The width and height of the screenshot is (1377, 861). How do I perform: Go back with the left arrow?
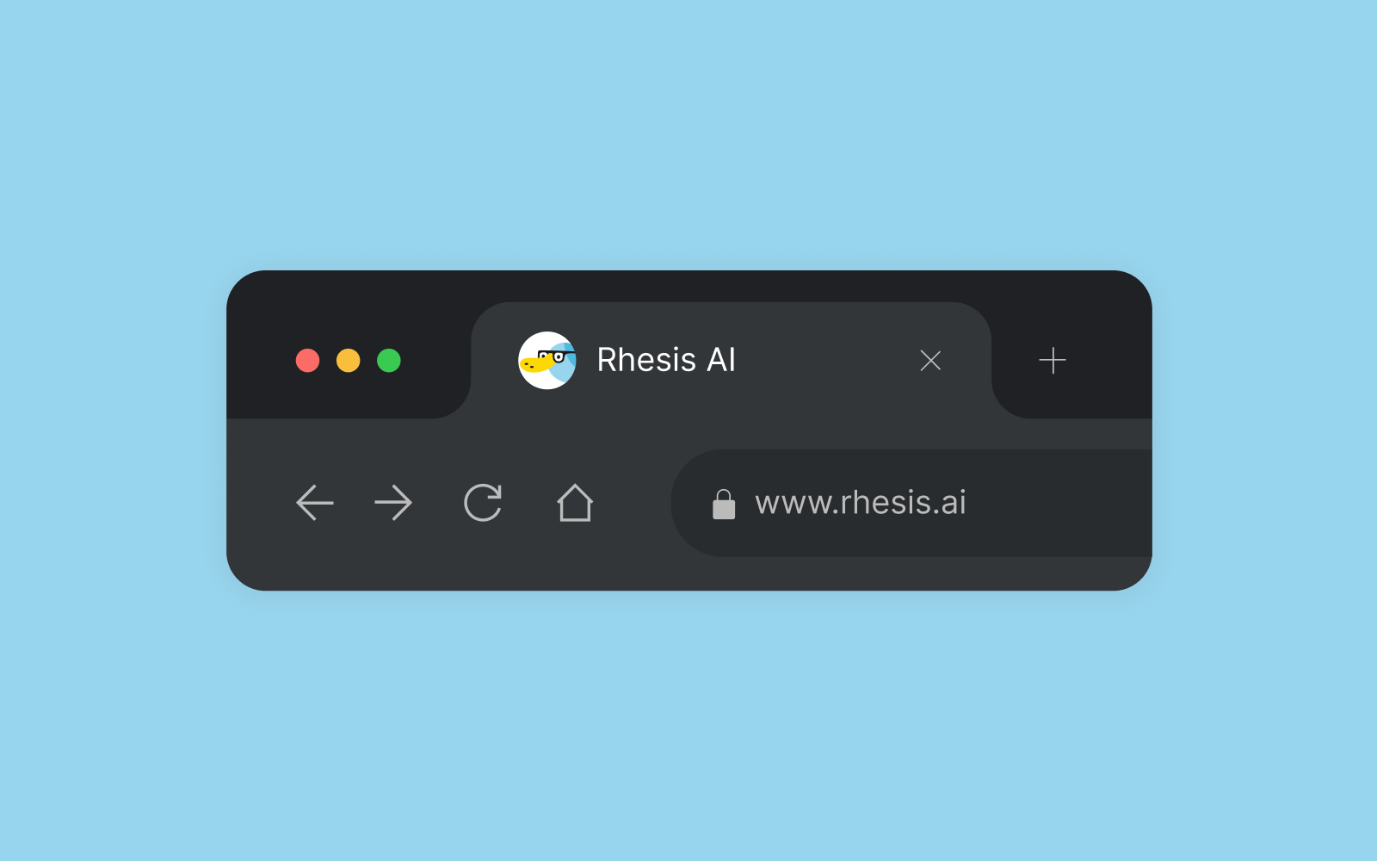point(314,503)
